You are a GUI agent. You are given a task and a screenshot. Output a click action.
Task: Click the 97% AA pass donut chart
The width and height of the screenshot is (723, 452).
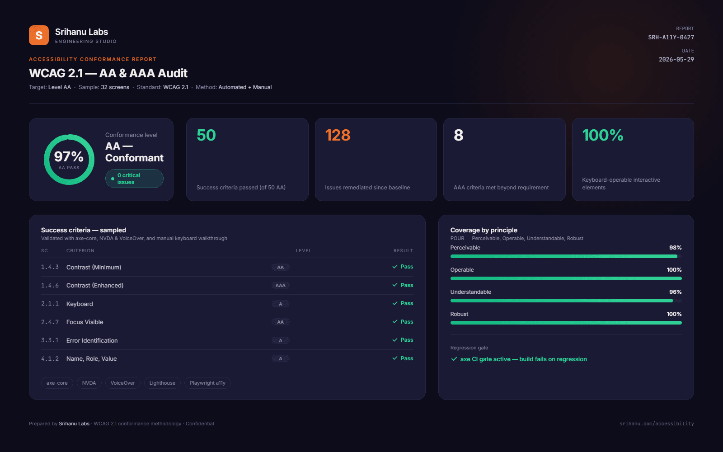(69, 160)
